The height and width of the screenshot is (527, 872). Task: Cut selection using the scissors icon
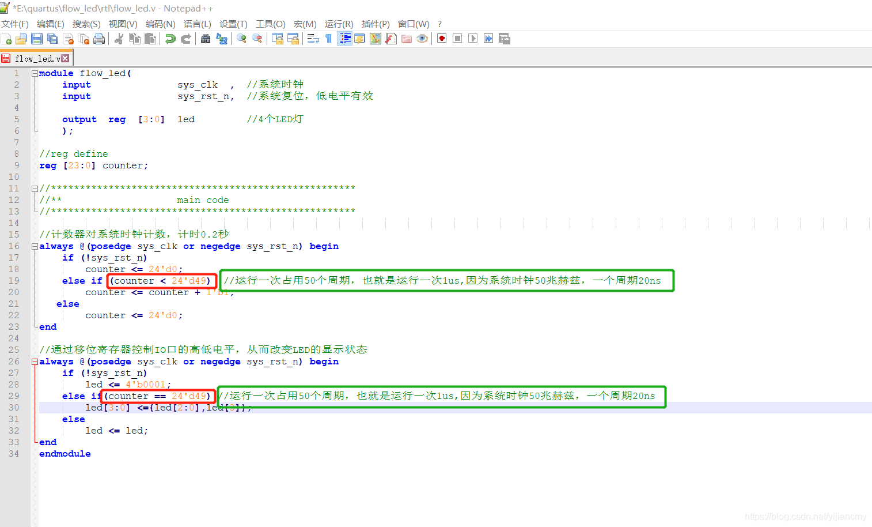click(x=119, y=39)
